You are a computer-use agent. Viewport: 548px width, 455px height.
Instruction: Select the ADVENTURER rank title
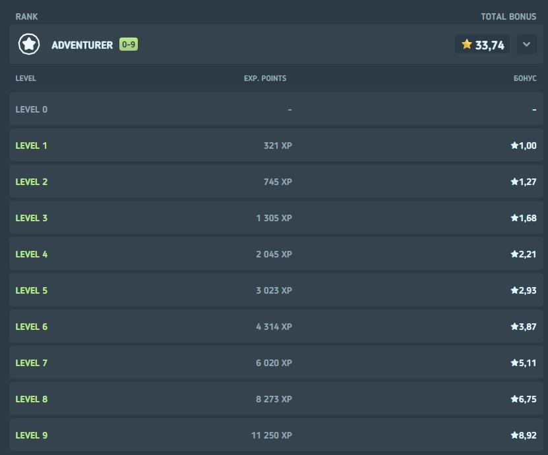[x=82, y=45]
